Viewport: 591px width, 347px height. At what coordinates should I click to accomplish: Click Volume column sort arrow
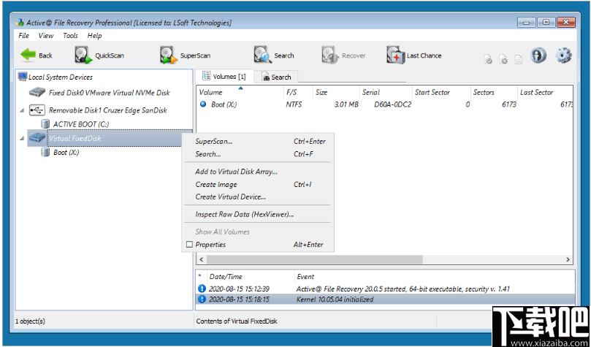coord(241,88)
